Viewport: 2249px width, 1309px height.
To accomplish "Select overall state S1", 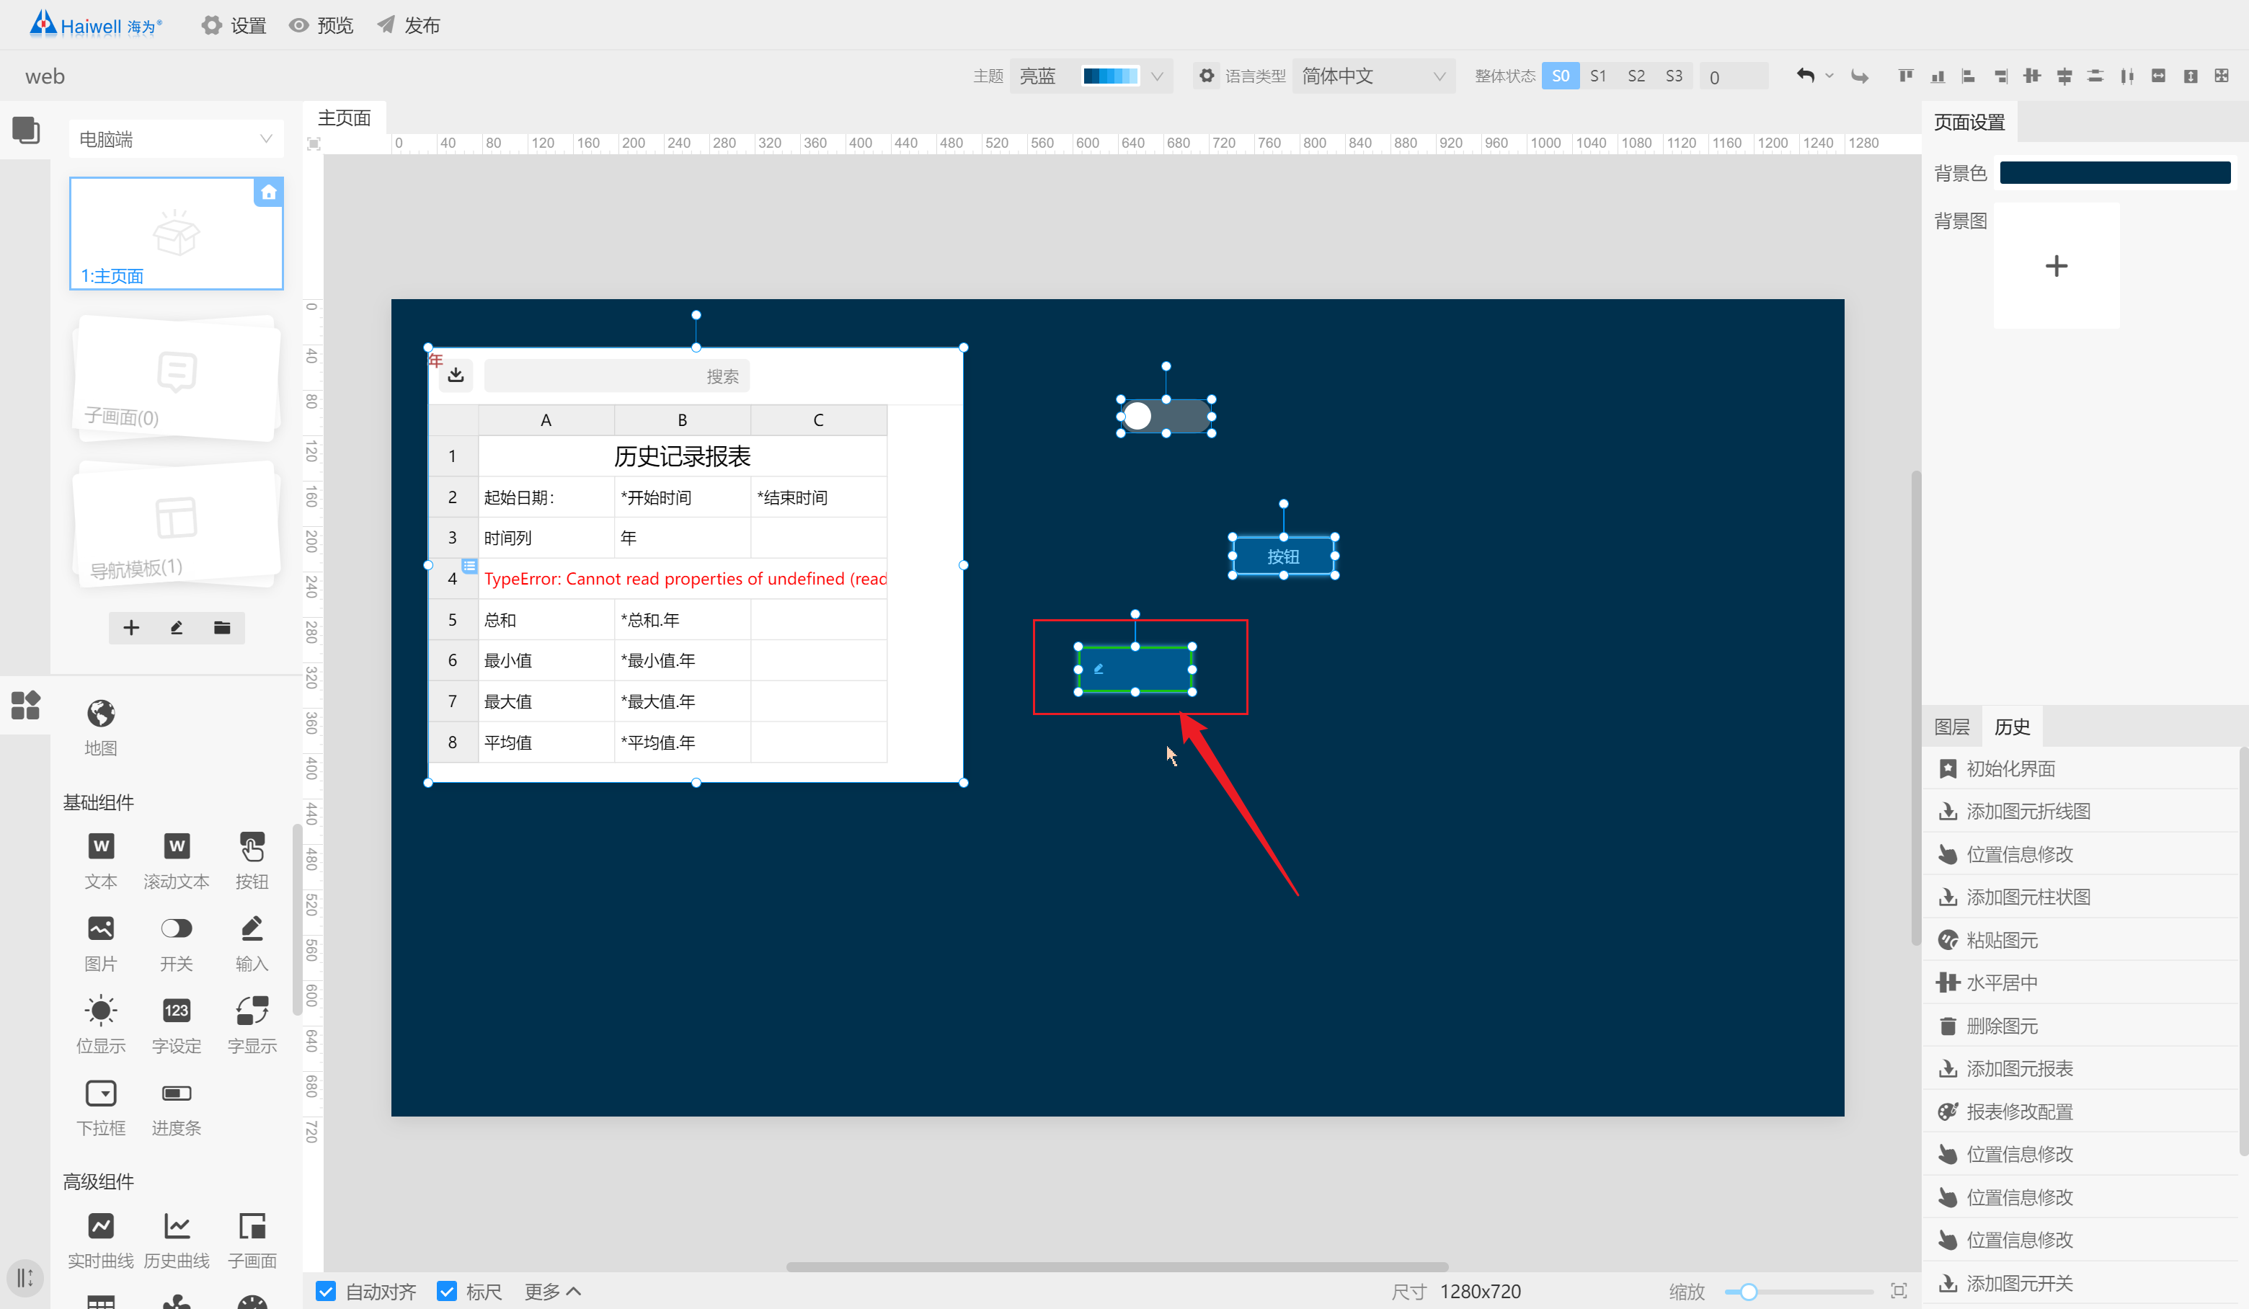I will pyautogui.click(x=1597, y=76).
